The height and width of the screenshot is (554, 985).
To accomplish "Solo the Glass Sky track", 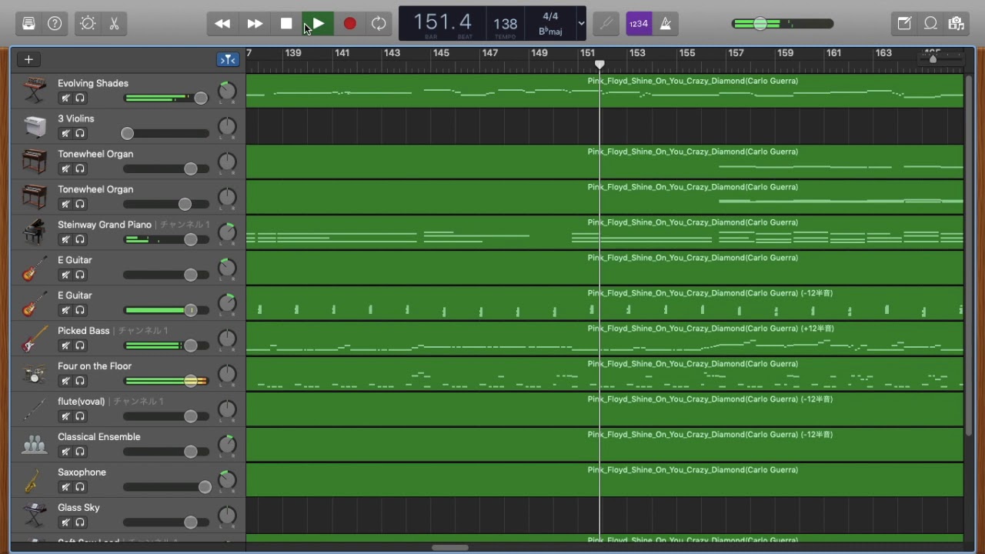I will pyautogui.click(x=80, y=523).
